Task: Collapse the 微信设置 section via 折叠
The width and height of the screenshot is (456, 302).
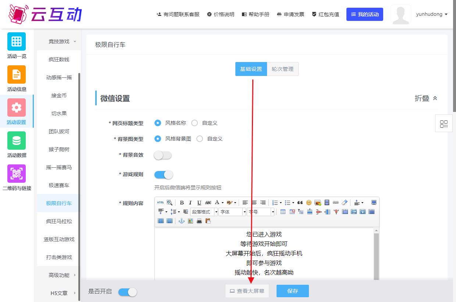Action: [x=426, y=98]
